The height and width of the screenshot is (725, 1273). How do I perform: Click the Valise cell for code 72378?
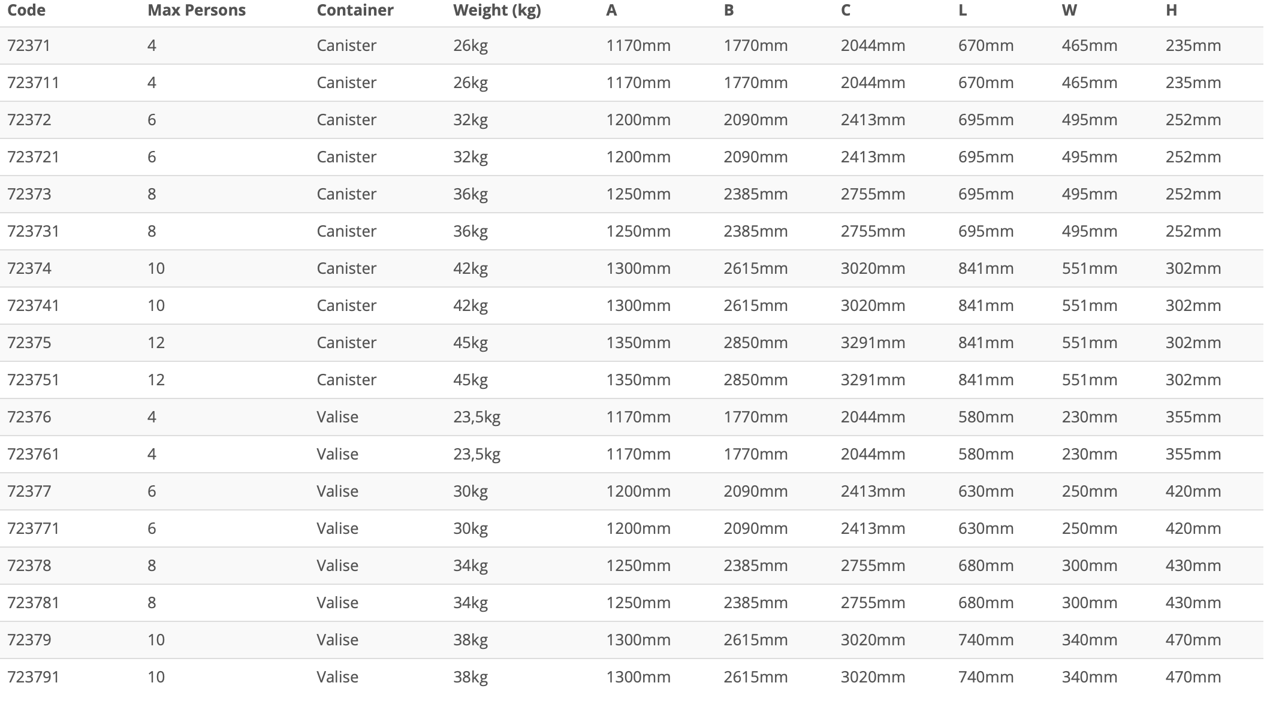pos(337,566)
